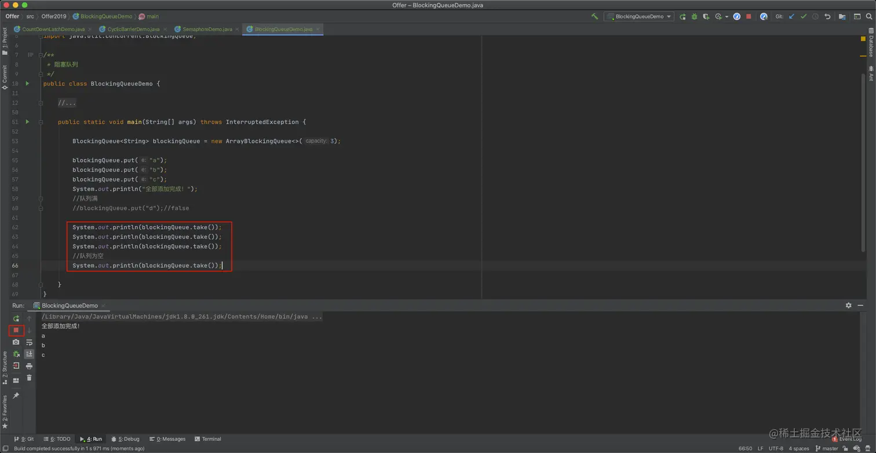Open Project Structure from the toolbar
Screen dimensions: 876x453
point(842,16)
